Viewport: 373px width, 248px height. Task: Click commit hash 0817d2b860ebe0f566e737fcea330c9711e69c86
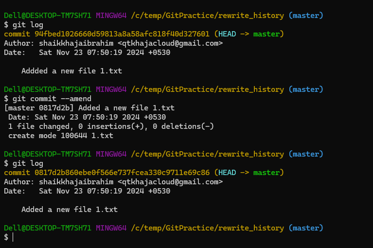tap(122, 173)
